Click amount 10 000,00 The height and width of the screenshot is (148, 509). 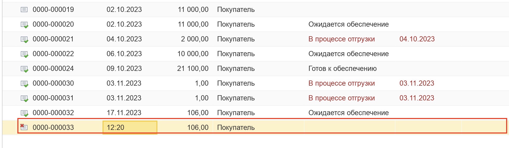(193, 54)
